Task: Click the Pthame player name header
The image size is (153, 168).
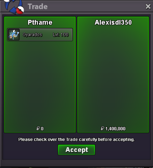Action: [40, 22]
